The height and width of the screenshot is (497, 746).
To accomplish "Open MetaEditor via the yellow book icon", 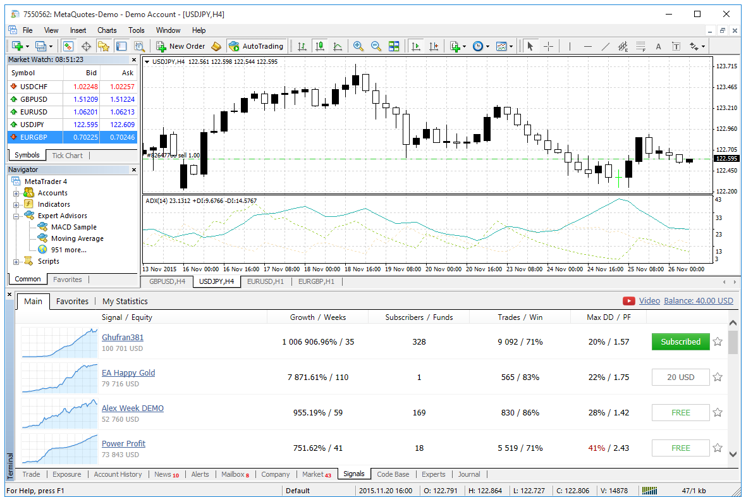I will (216, 46).
